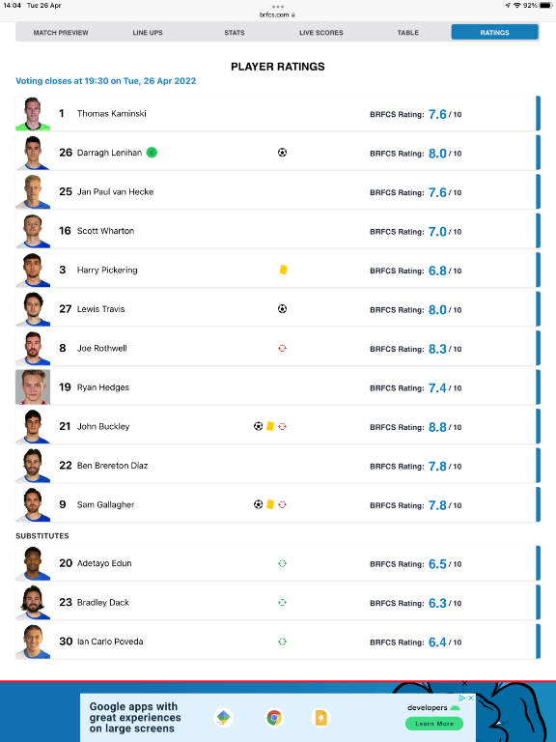The height and width of the screenshot is (742, 556).
Task: Click the goal icon in the Lewis Travis row
Action: coord(282,309)
